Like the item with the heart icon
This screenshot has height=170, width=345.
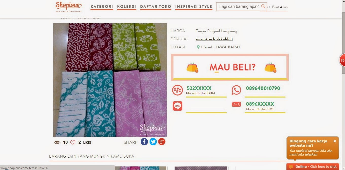click(73, 142)
